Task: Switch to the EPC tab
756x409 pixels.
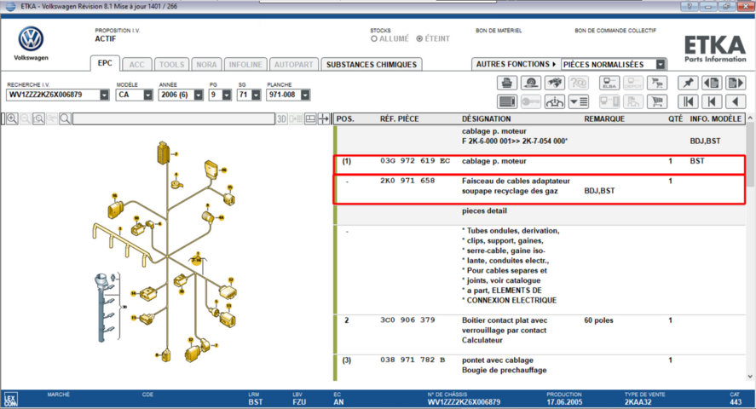Action: pos(105,63)
